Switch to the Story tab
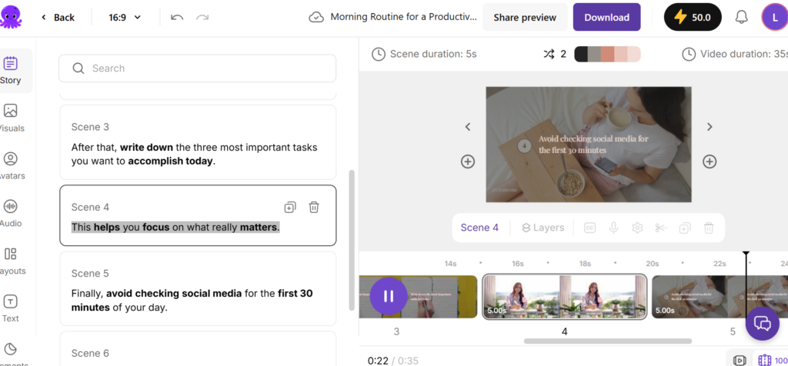The height and width of the screenshot is (366, 788). 11,71
